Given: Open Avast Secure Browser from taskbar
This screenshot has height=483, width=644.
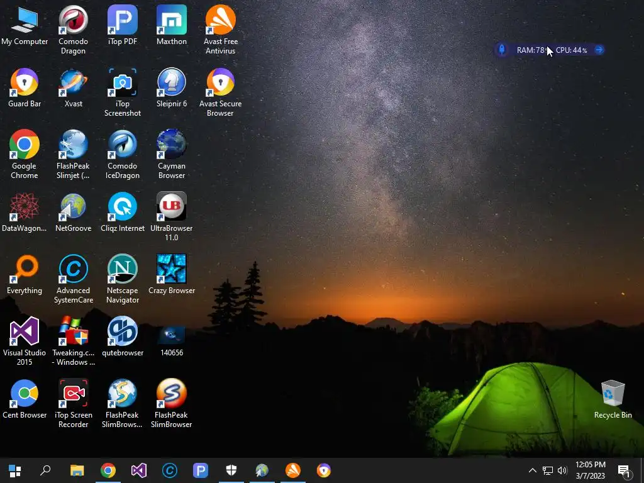Looking at the screenshot, I should tap(324, 470).
